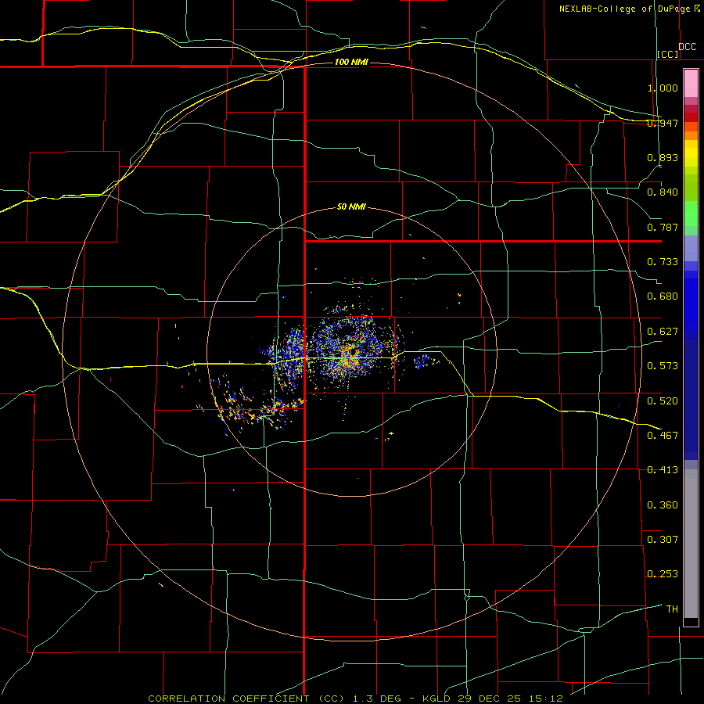Click the 0.413 scale value
Image resolution: width=704 pixels, height=704 pixels.
point(663,470)
